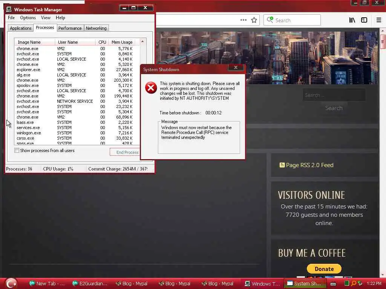The width and height of the screenshot is (386, 289).
Task: Switch to E2Guardian taskbar button
Action: coord(90,284)
